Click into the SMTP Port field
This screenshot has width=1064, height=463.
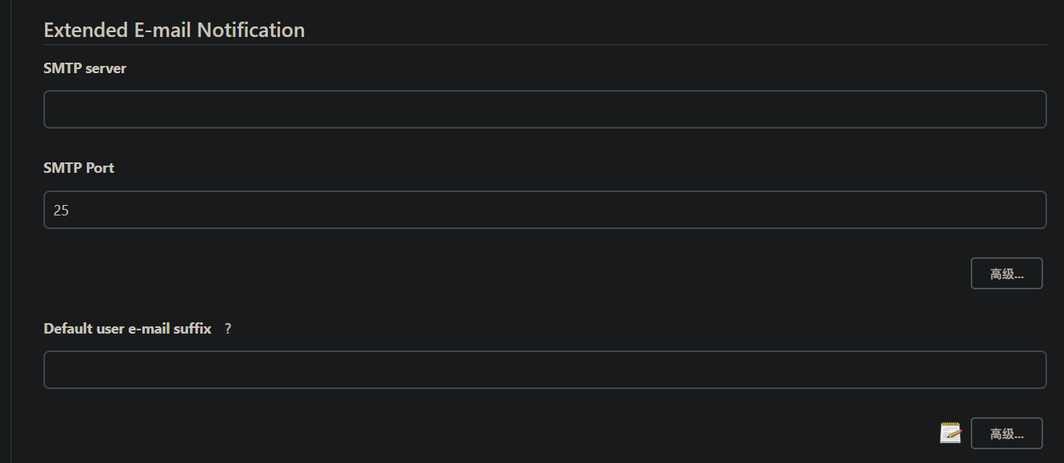(544, 210)
